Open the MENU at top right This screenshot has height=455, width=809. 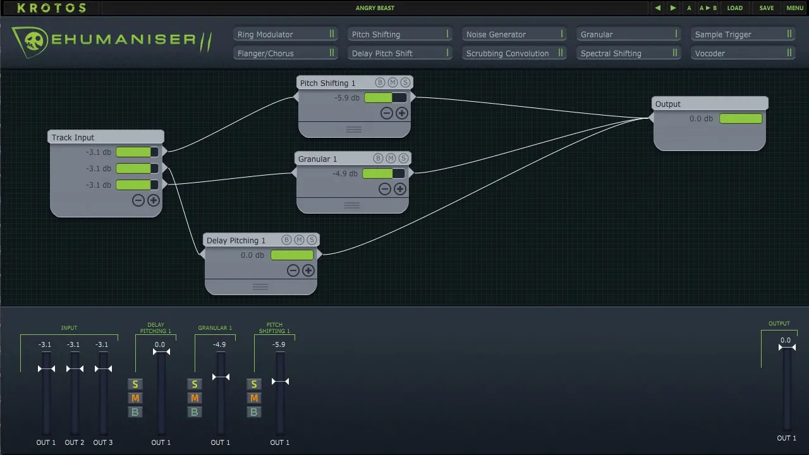coord(794,8)
